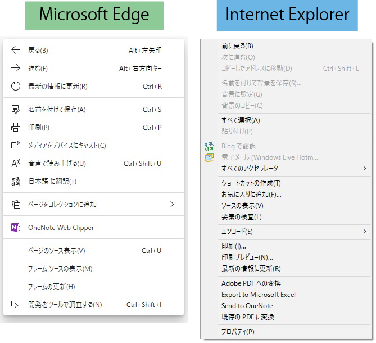
Task: Click the collections icon in Edge menu
Action: click(x=16, y=204)
